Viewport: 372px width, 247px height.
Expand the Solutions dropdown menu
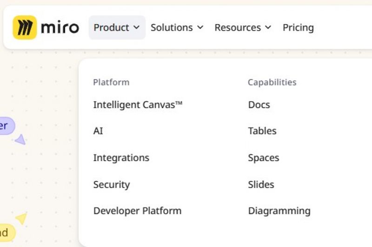[177, 27]
